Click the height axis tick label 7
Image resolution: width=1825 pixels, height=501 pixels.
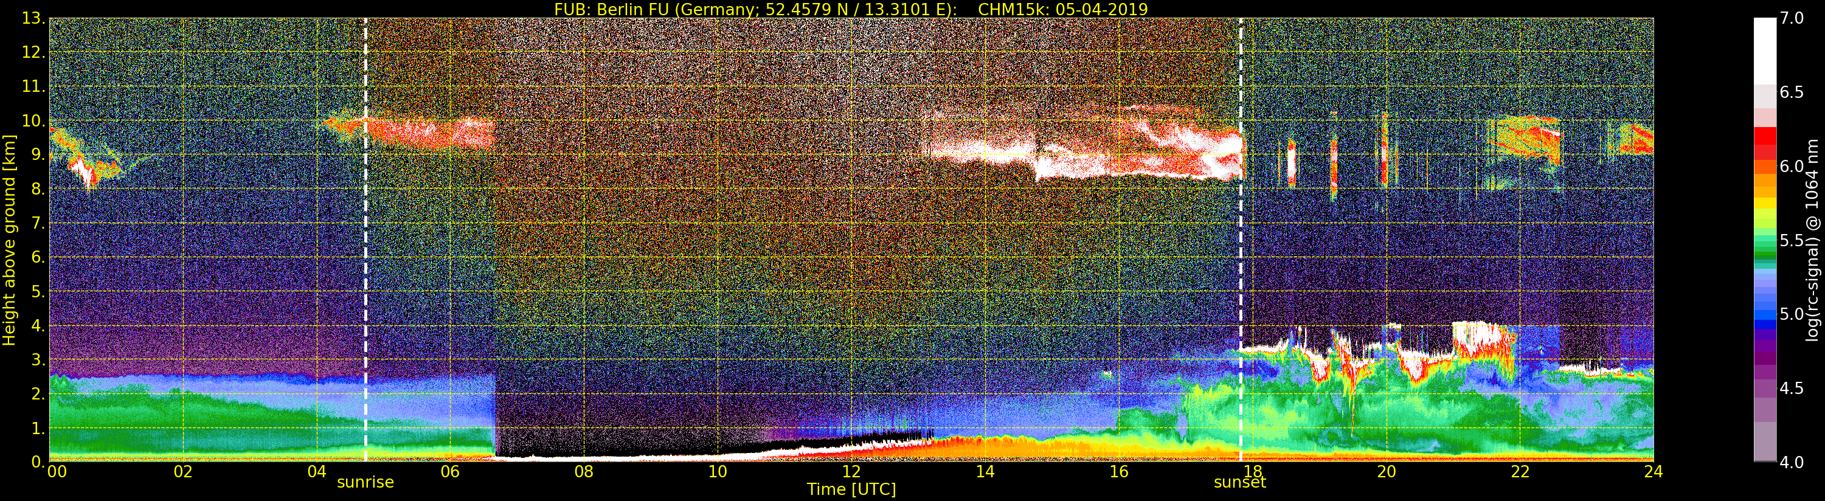pos(38,223)
